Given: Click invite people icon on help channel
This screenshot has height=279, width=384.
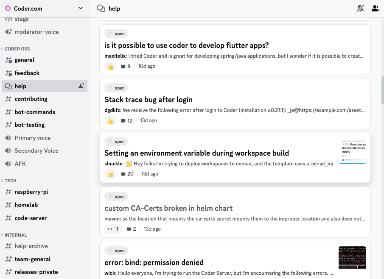Looking at the screenshot, I should click(81, 86).
